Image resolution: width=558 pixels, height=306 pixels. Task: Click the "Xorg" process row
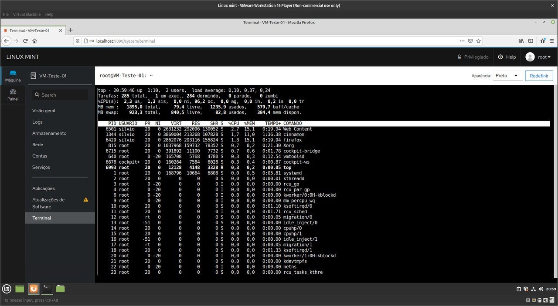pos(323,145)
